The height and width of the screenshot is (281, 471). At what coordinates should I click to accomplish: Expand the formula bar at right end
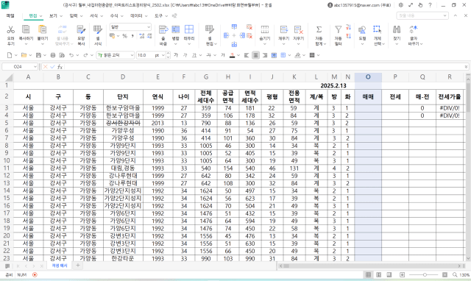click(466, 67)
